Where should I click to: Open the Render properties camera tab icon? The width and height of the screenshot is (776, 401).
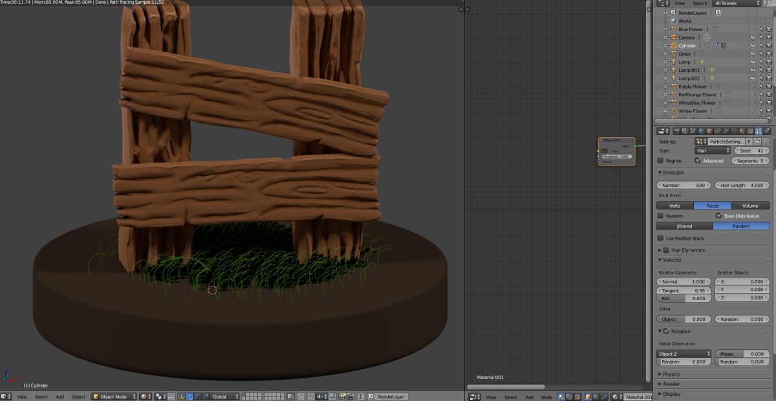coord(676,131)
